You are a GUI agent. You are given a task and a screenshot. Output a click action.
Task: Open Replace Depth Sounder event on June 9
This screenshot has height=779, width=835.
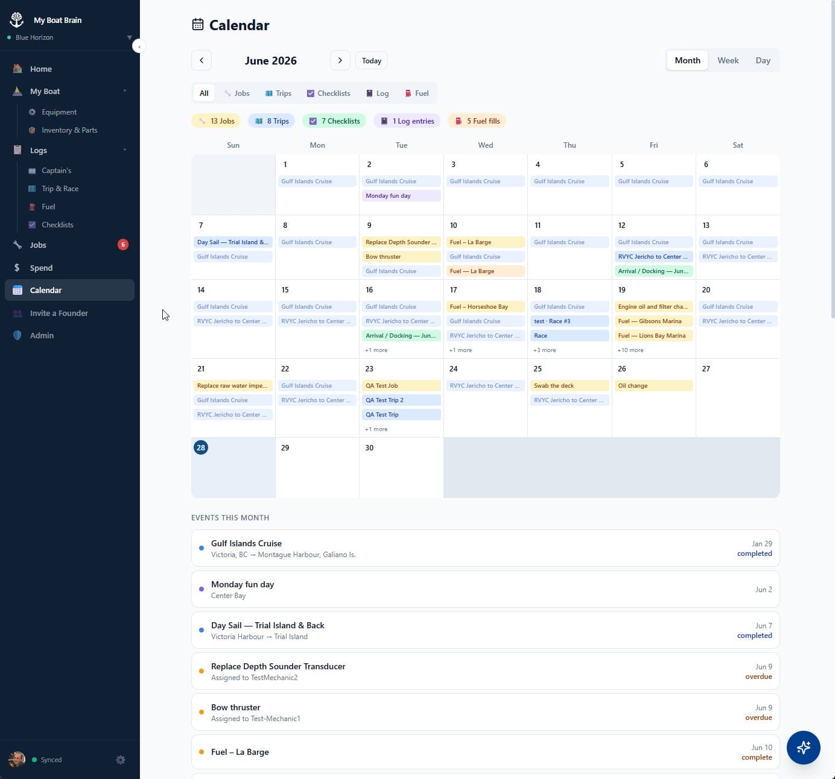click(x=401, y=242)
